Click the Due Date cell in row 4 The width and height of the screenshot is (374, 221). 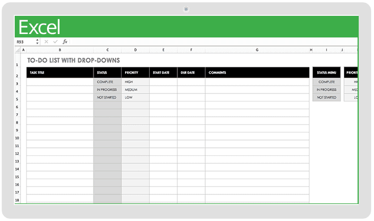(x=191, y=90)
